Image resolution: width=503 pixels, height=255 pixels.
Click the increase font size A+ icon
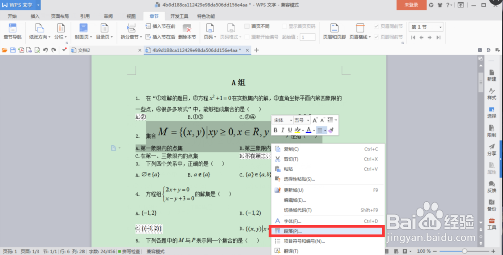[315, 120]
